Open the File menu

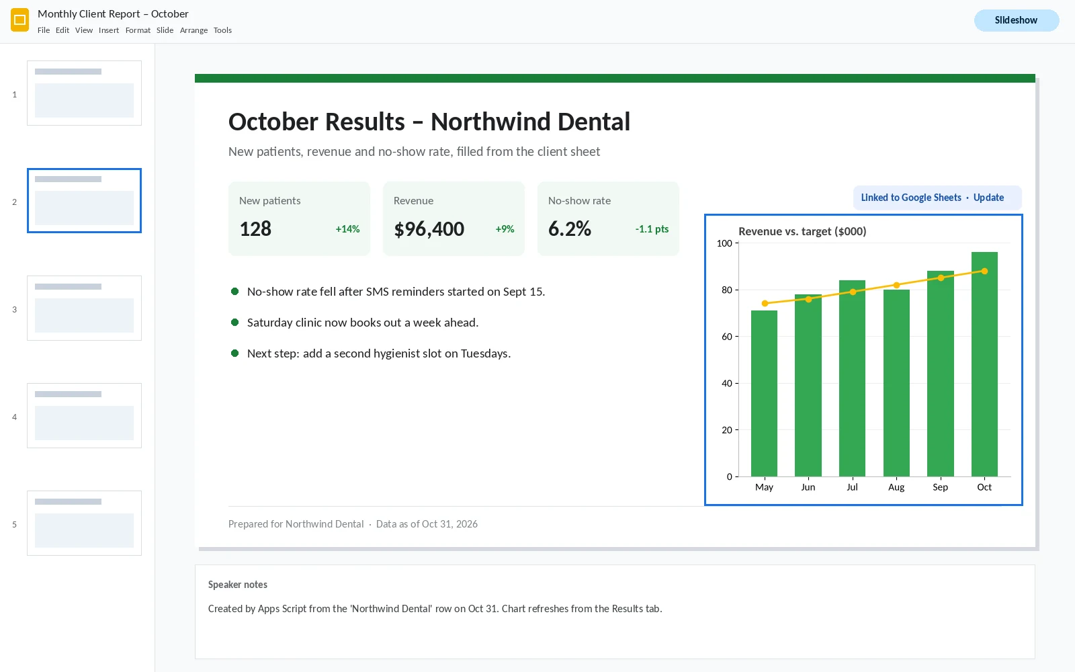44,30
